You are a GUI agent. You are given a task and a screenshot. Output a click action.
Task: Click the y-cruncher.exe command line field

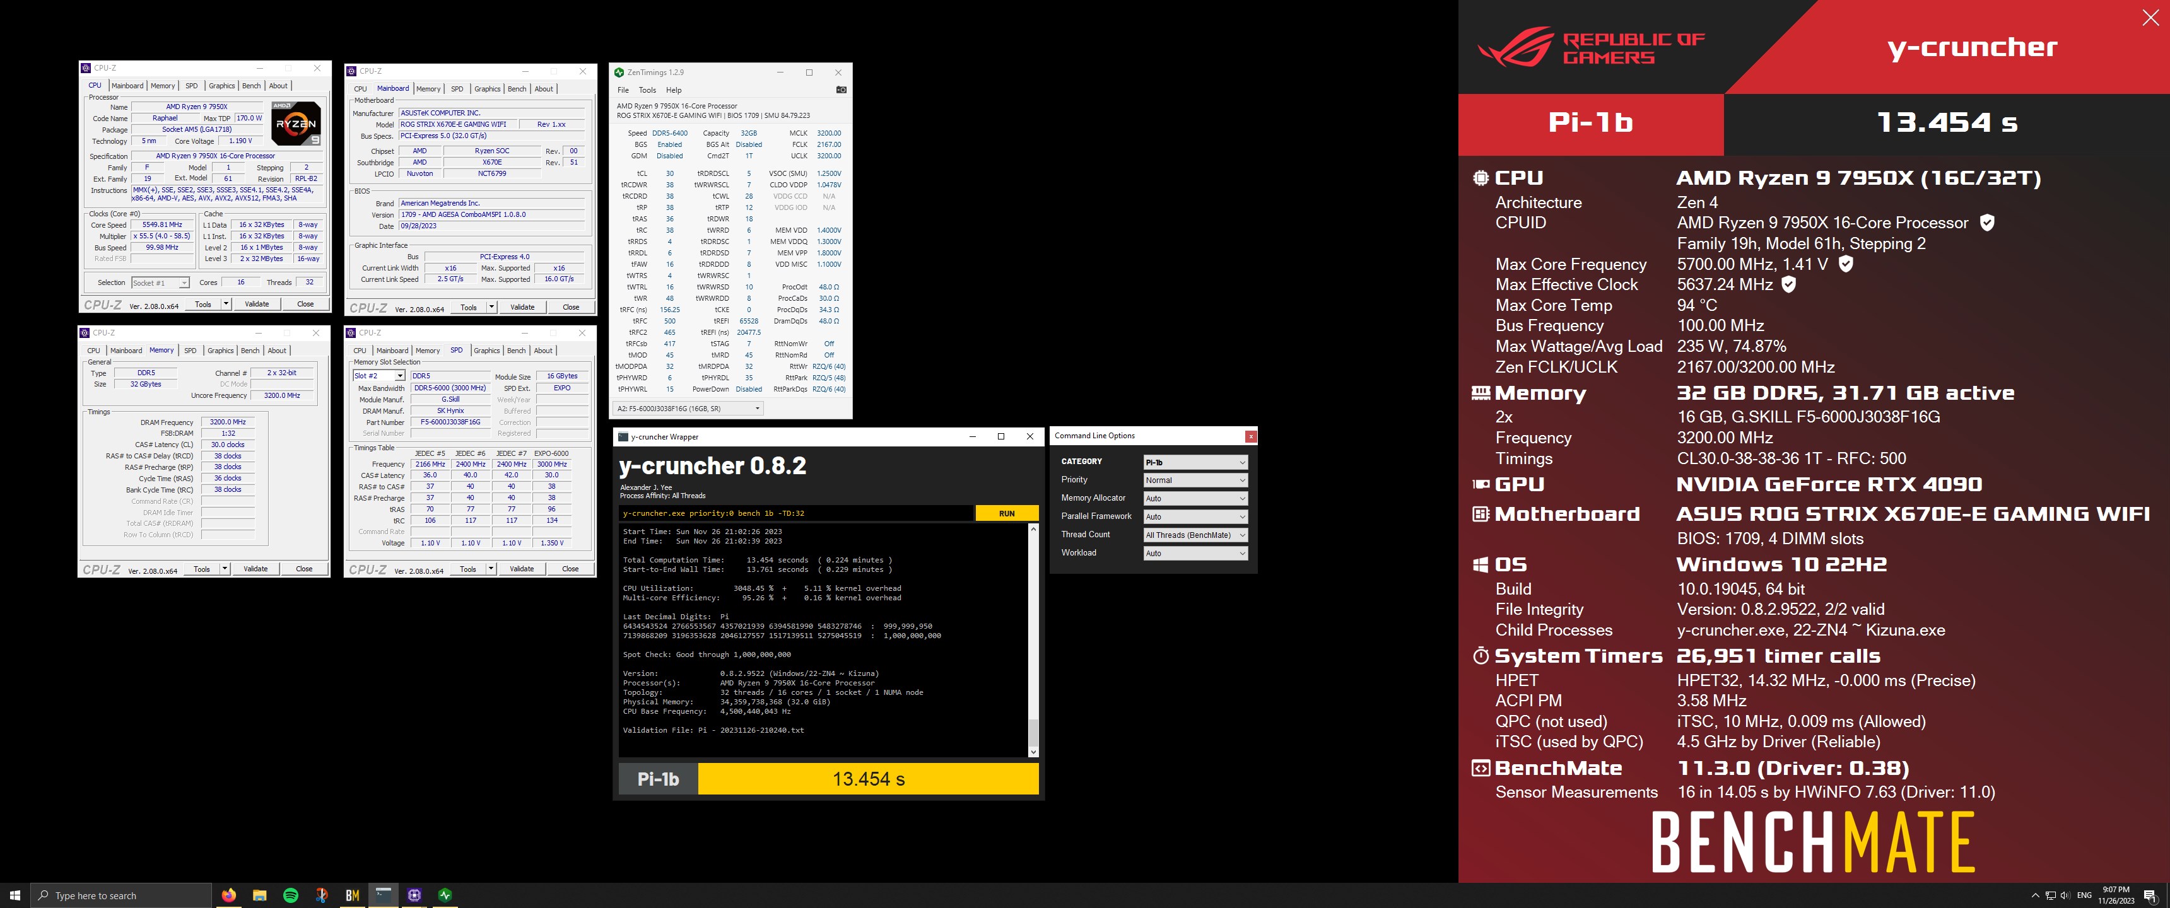click(796, 513)
